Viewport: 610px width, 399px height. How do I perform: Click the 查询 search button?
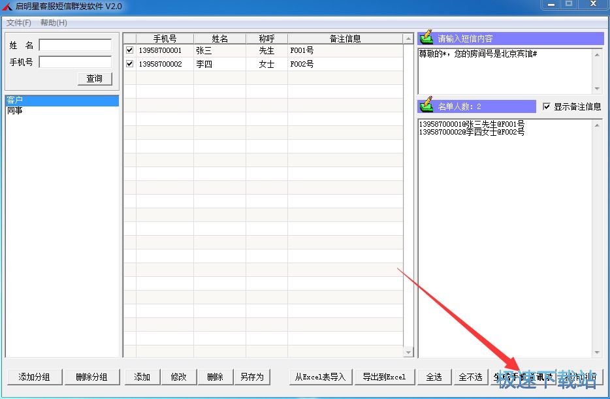[x=95, y=78]
